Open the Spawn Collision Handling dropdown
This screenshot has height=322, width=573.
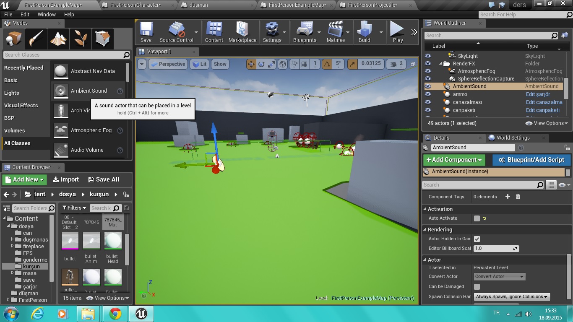coord(512,297)
